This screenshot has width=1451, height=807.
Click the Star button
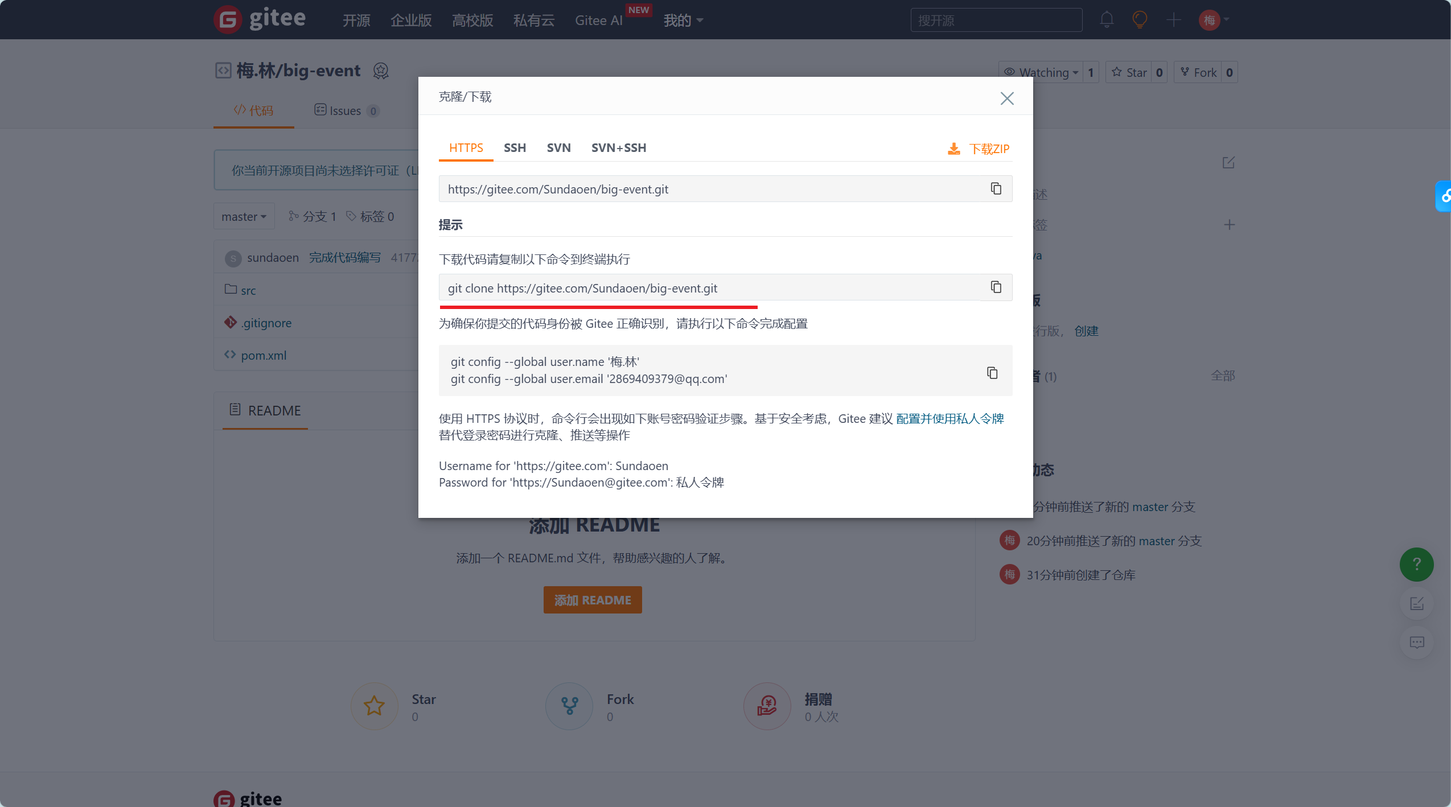pos(1129,72)
